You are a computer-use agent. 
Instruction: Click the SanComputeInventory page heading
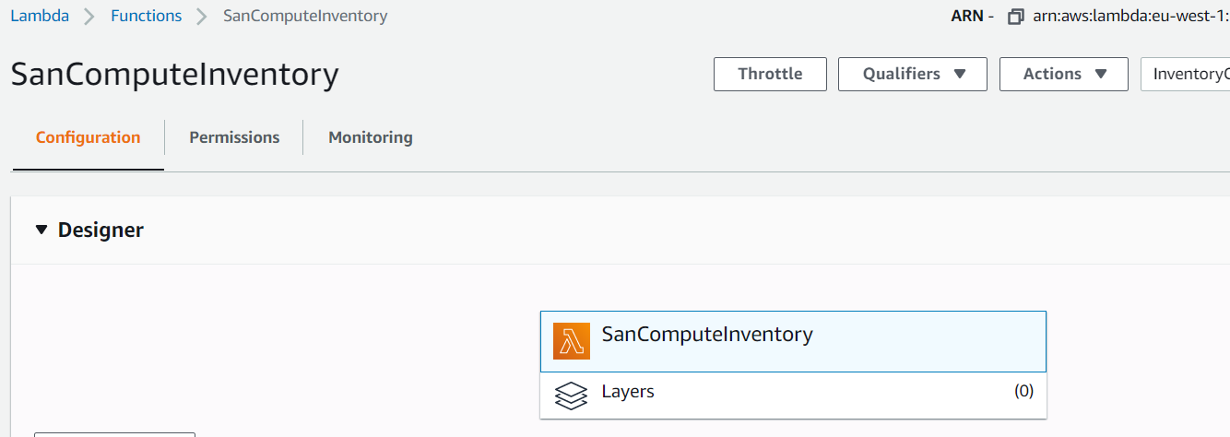pos(174,75)
